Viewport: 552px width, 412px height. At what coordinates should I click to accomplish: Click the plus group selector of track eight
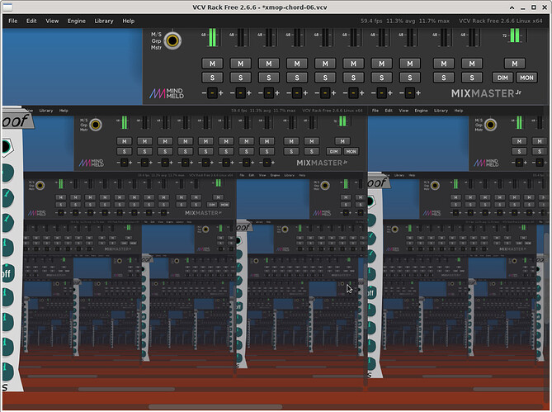pyautogui.click(x=418, y=93)
